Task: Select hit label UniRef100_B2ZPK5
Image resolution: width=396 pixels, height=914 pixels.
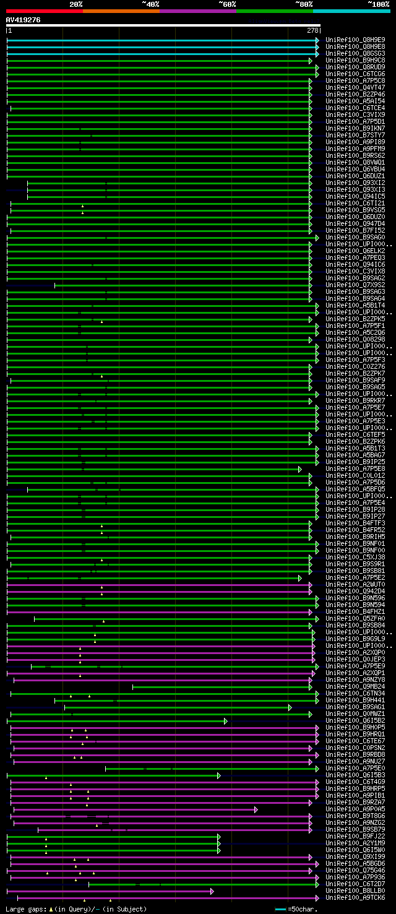Action: tap(355, 319)
